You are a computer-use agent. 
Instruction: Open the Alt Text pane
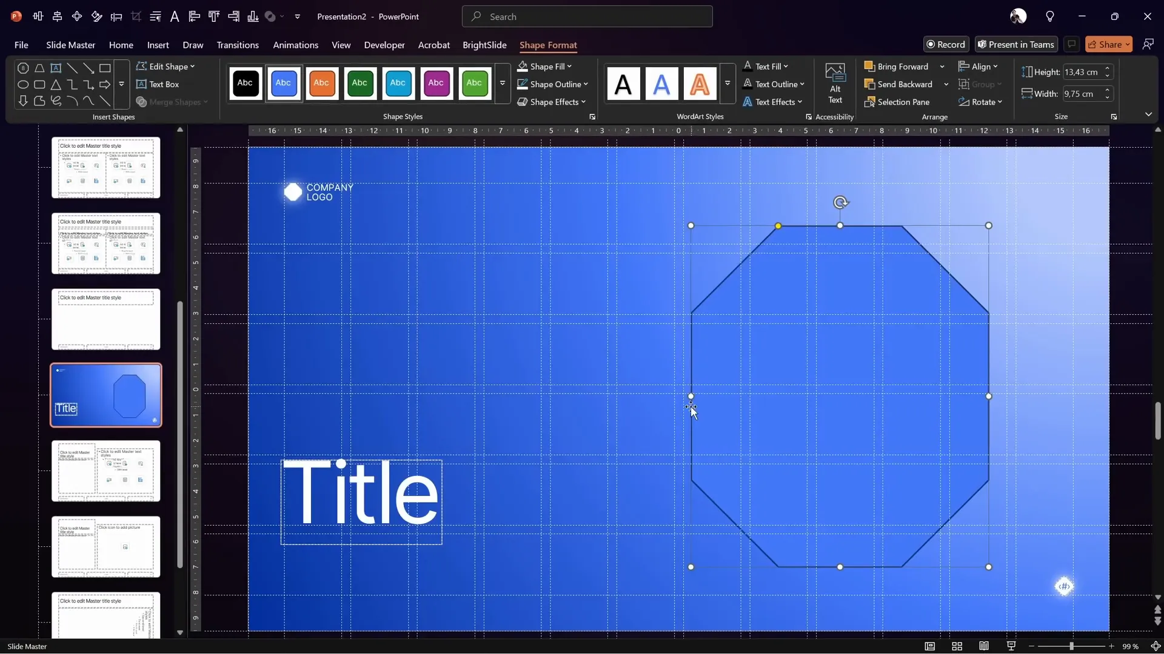click(x=835, y=85)
